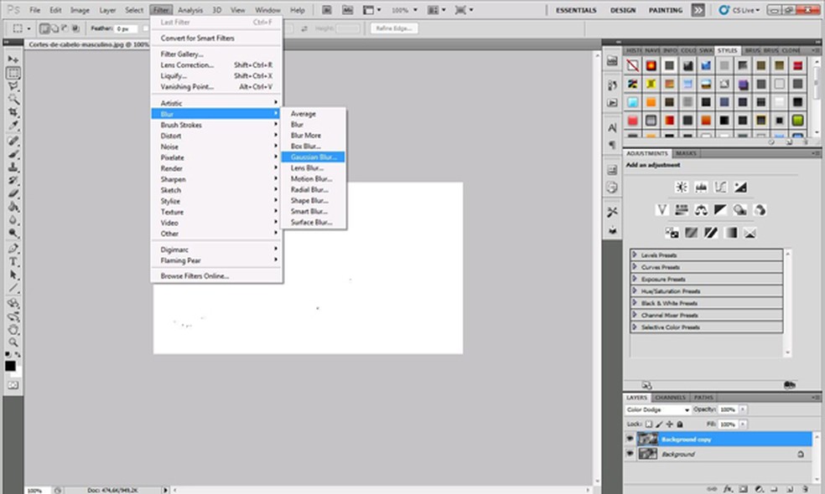The width and height of the screenshot is (825, 494).
Task: Open the Opacity slider dropdown arrow
Action: 743,409
